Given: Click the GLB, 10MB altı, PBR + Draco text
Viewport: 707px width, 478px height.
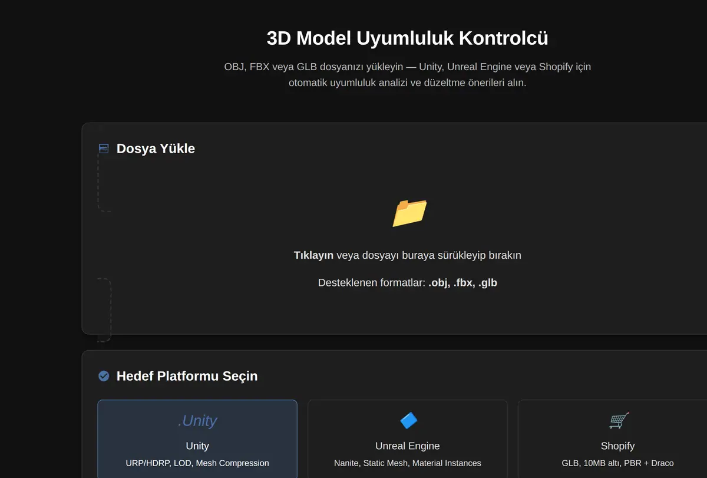Looking at the screenshot, I should click(x=617, y=463).
